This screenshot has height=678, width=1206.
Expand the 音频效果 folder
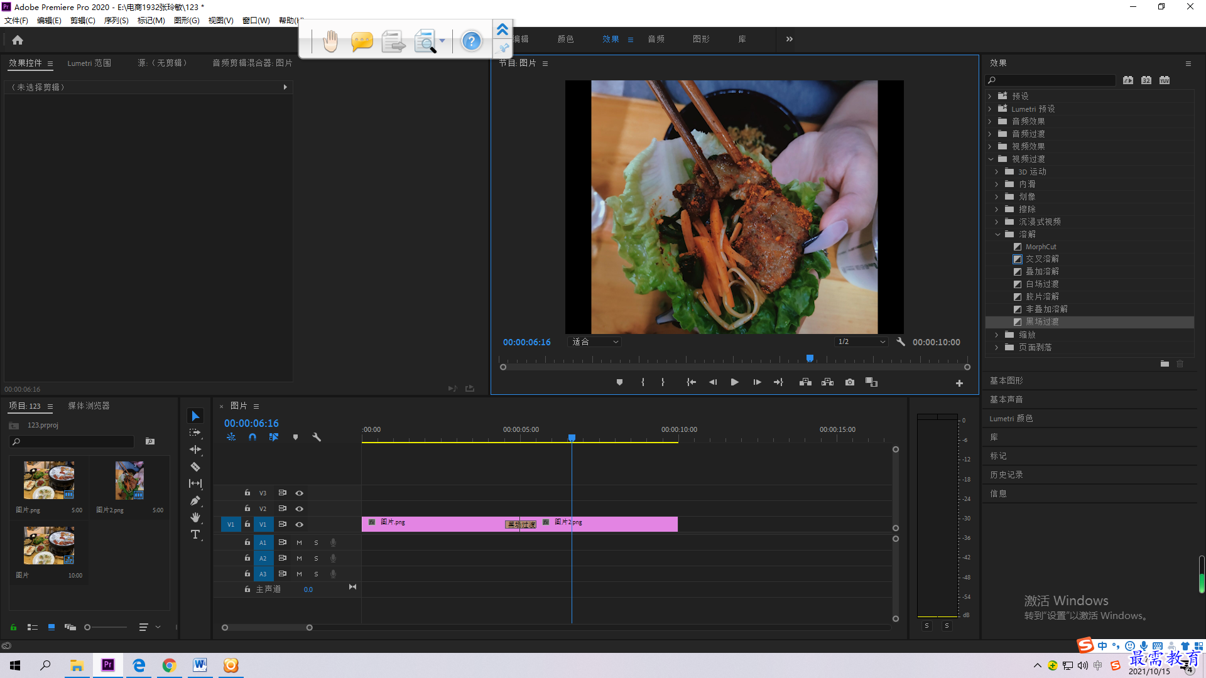tap(990, 121)
